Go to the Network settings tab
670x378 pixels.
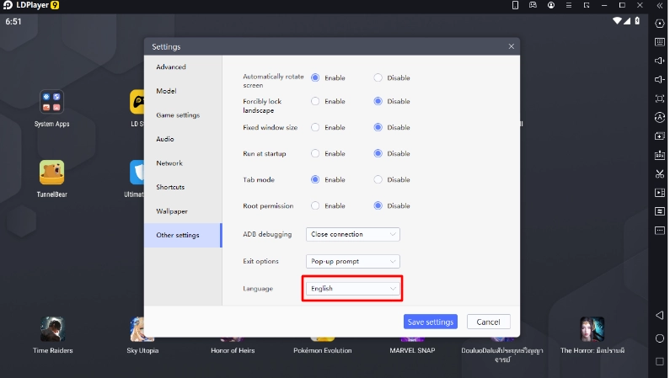pos(169,163)
